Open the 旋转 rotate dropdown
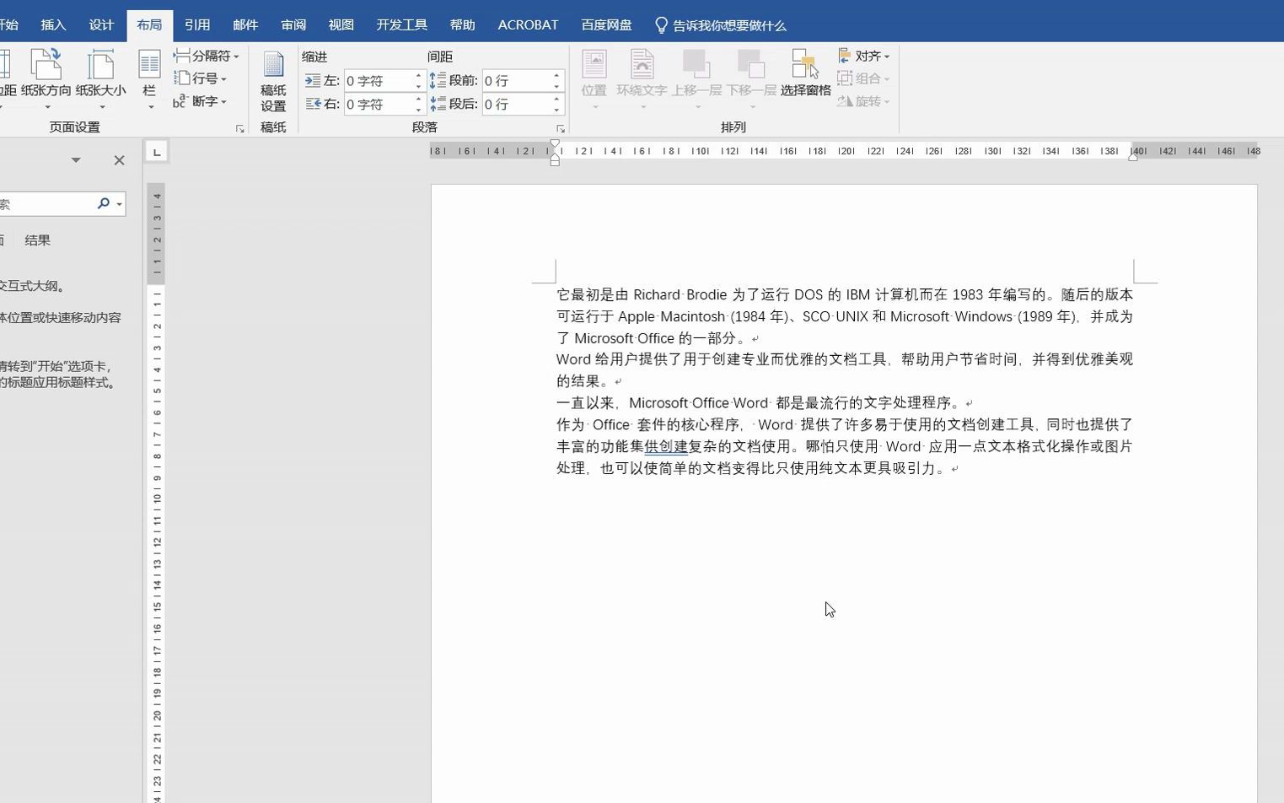This screenshot has height=803, width=1284. point(864,101)
